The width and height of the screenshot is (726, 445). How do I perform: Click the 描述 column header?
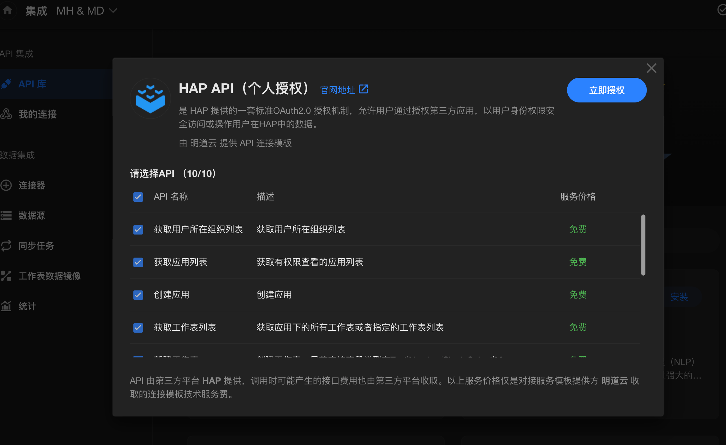pyautogui.click(x=265, y=196)
